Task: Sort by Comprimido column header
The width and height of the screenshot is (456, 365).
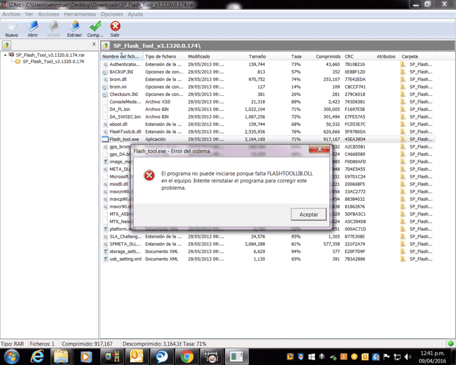Action: tap(323, 56)
